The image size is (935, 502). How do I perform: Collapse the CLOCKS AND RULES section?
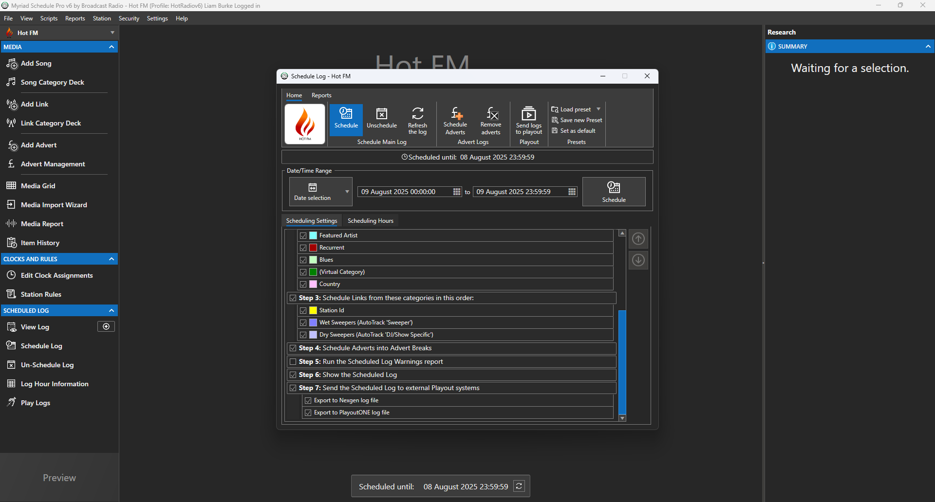pyautogui.click(x=111, y=259)
